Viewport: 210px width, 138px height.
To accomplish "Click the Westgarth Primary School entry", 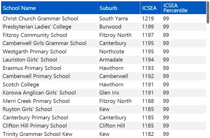I will pyautogui.click(x=35, y=52).
